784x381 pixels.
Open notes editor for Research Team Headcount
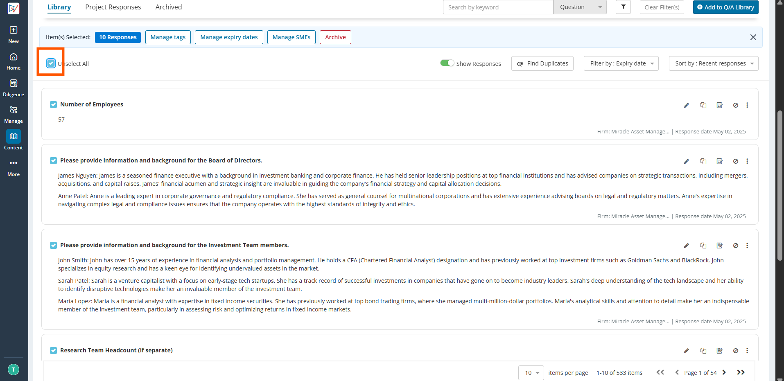(720, 351)
